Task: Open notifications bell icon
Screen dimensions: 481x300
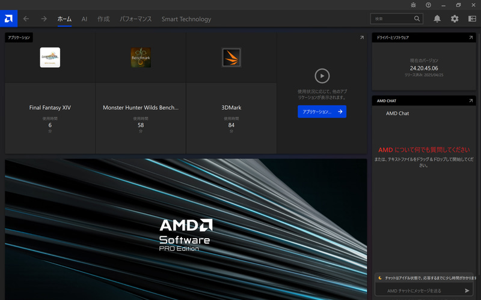Action: [437, 19]
